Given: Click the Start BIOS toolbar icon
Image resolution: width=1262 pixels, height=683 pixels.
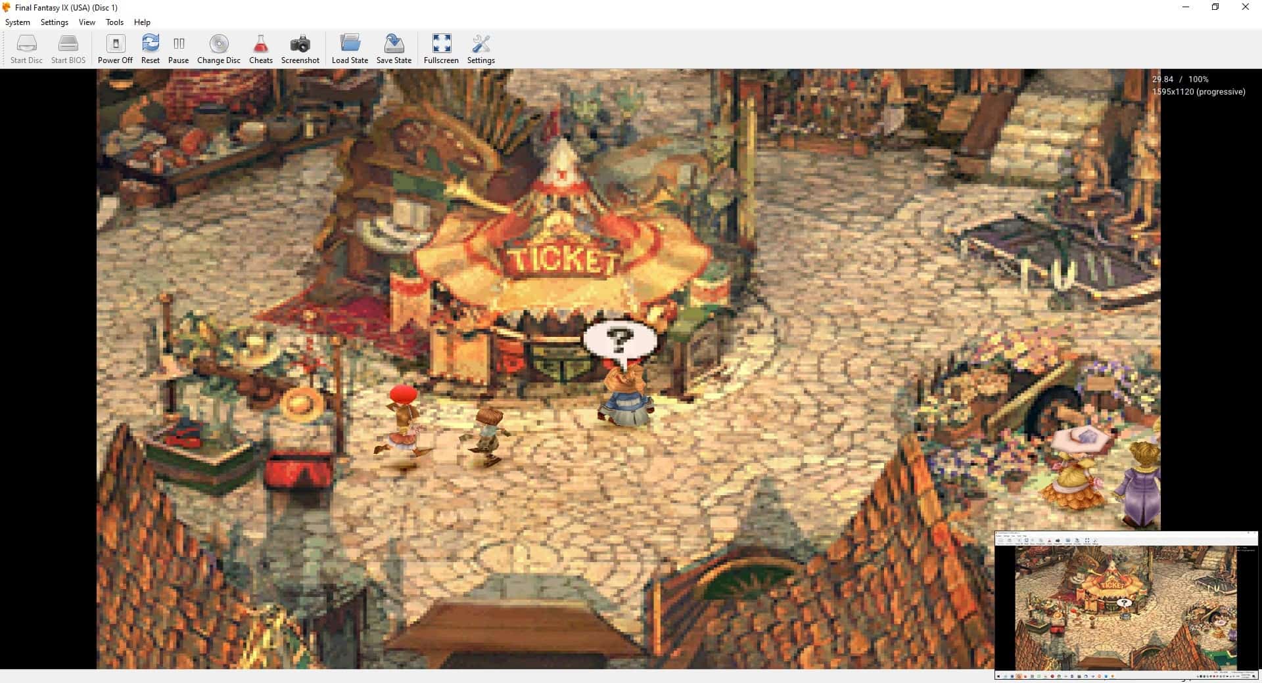Looking at the screenshot, I should point(68,49).
